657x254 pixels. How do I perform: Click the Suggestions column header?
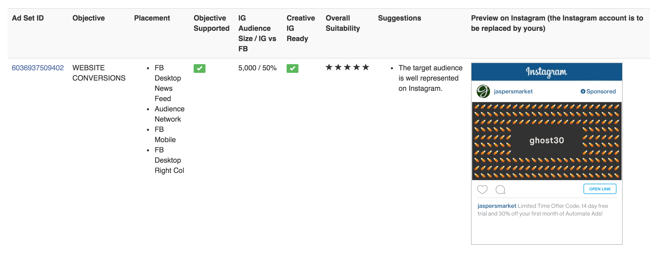point(400,18)
